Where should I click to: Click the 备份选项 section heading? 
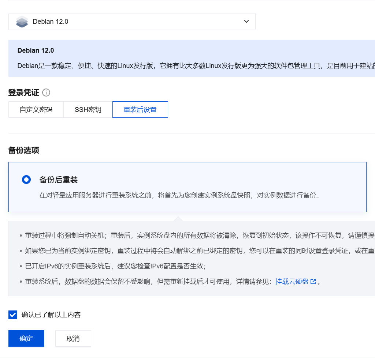coord(23,150)
